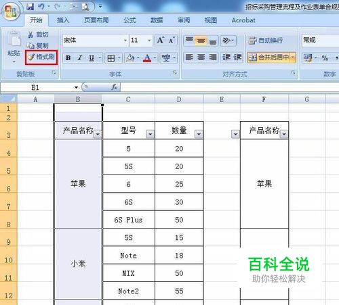Select merged cell 小米

(x=78, y=264)
